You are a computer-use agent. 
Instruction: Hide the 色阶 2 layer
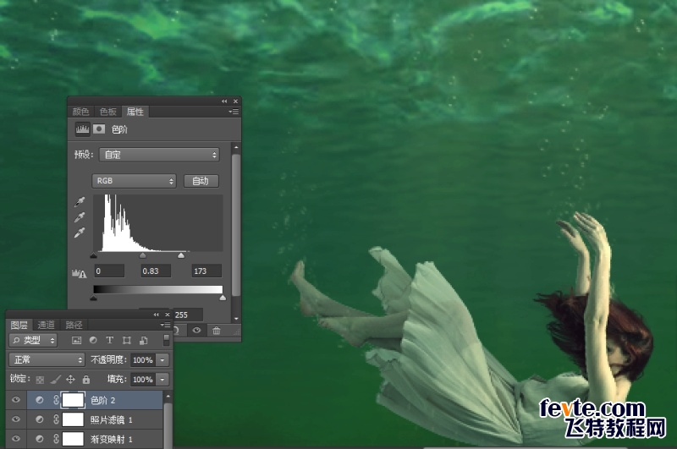pos(17,399)
